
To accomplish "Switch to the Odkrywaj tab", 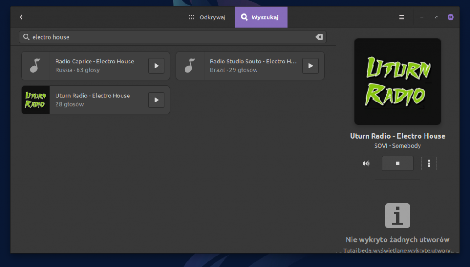I will 207,17.
